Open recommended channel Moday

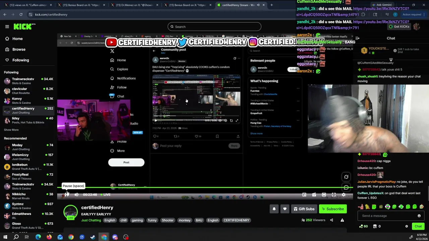(x=28, y=147)
